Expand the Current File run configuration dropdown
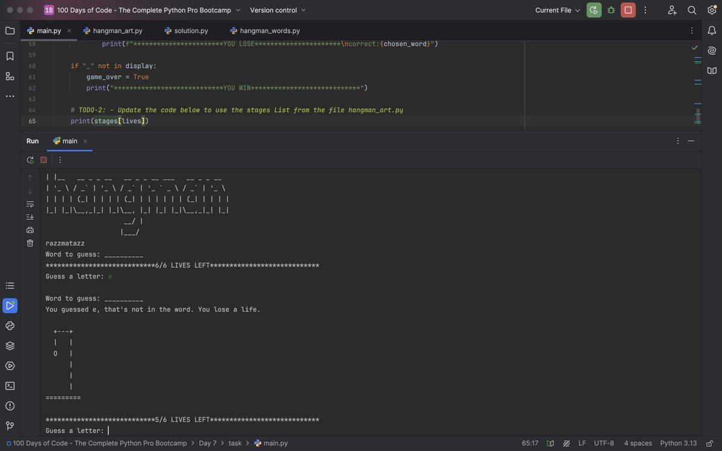Viewport: 722px width, 451px height. tap(558, 10)
